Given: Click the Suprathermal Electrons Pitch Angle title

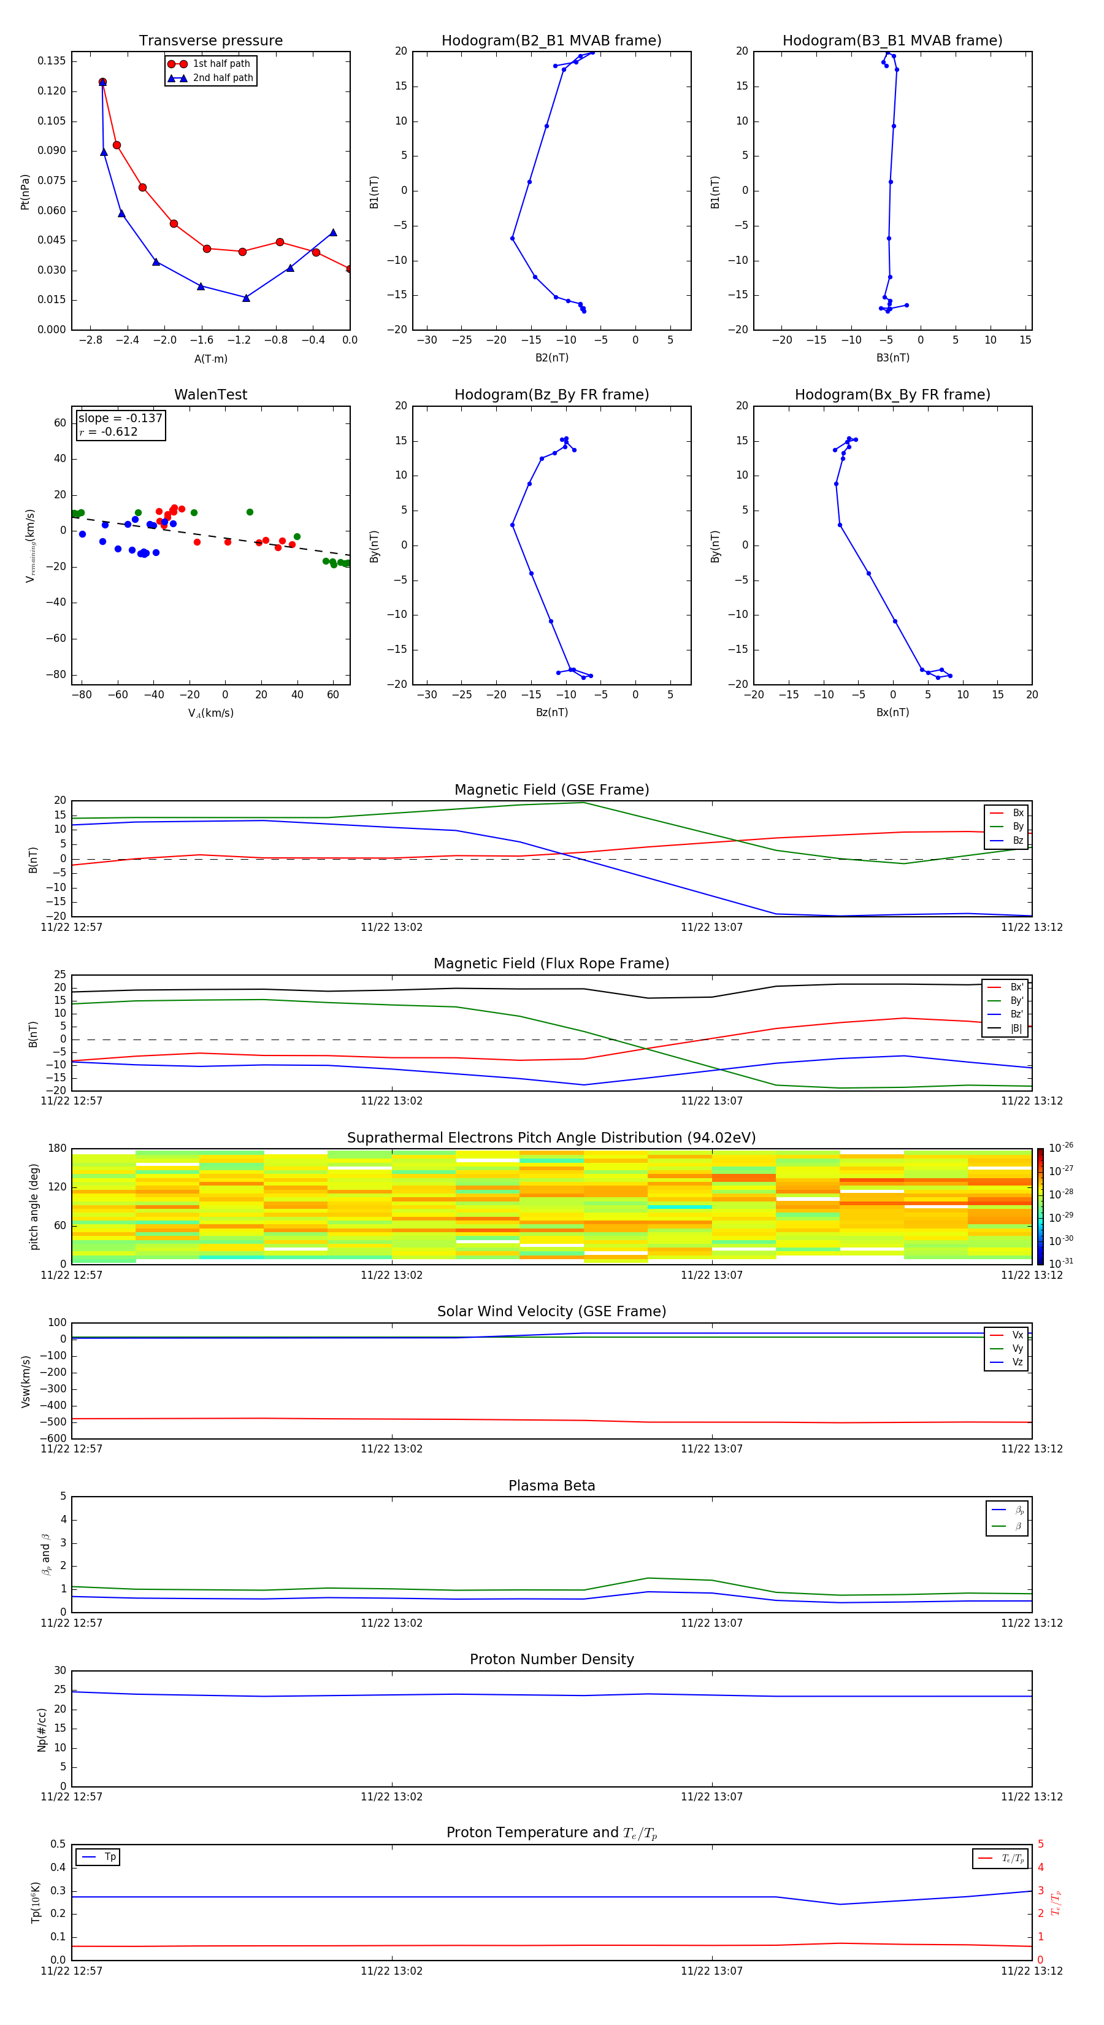Looking at the screenshot, I should [551, 1138].
